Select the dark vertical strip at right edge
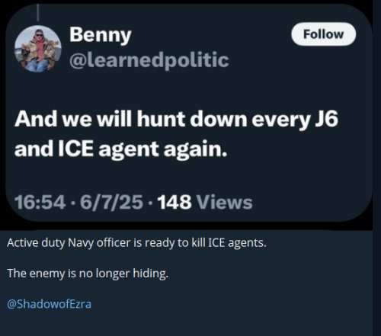Image resolution: width=381 pixels, height=336 pixels. click(377, 168)
